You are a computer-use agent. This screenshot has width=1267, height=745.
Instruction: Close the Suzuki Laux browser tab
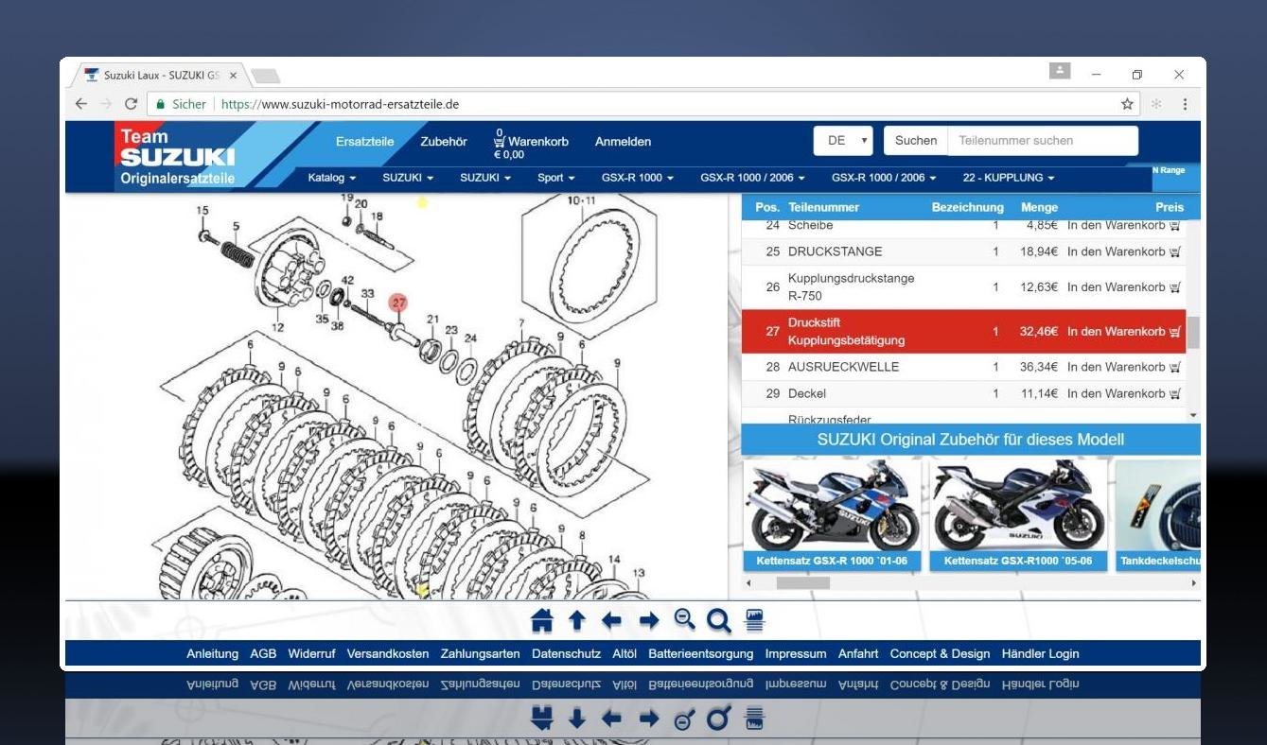point(233,76)
